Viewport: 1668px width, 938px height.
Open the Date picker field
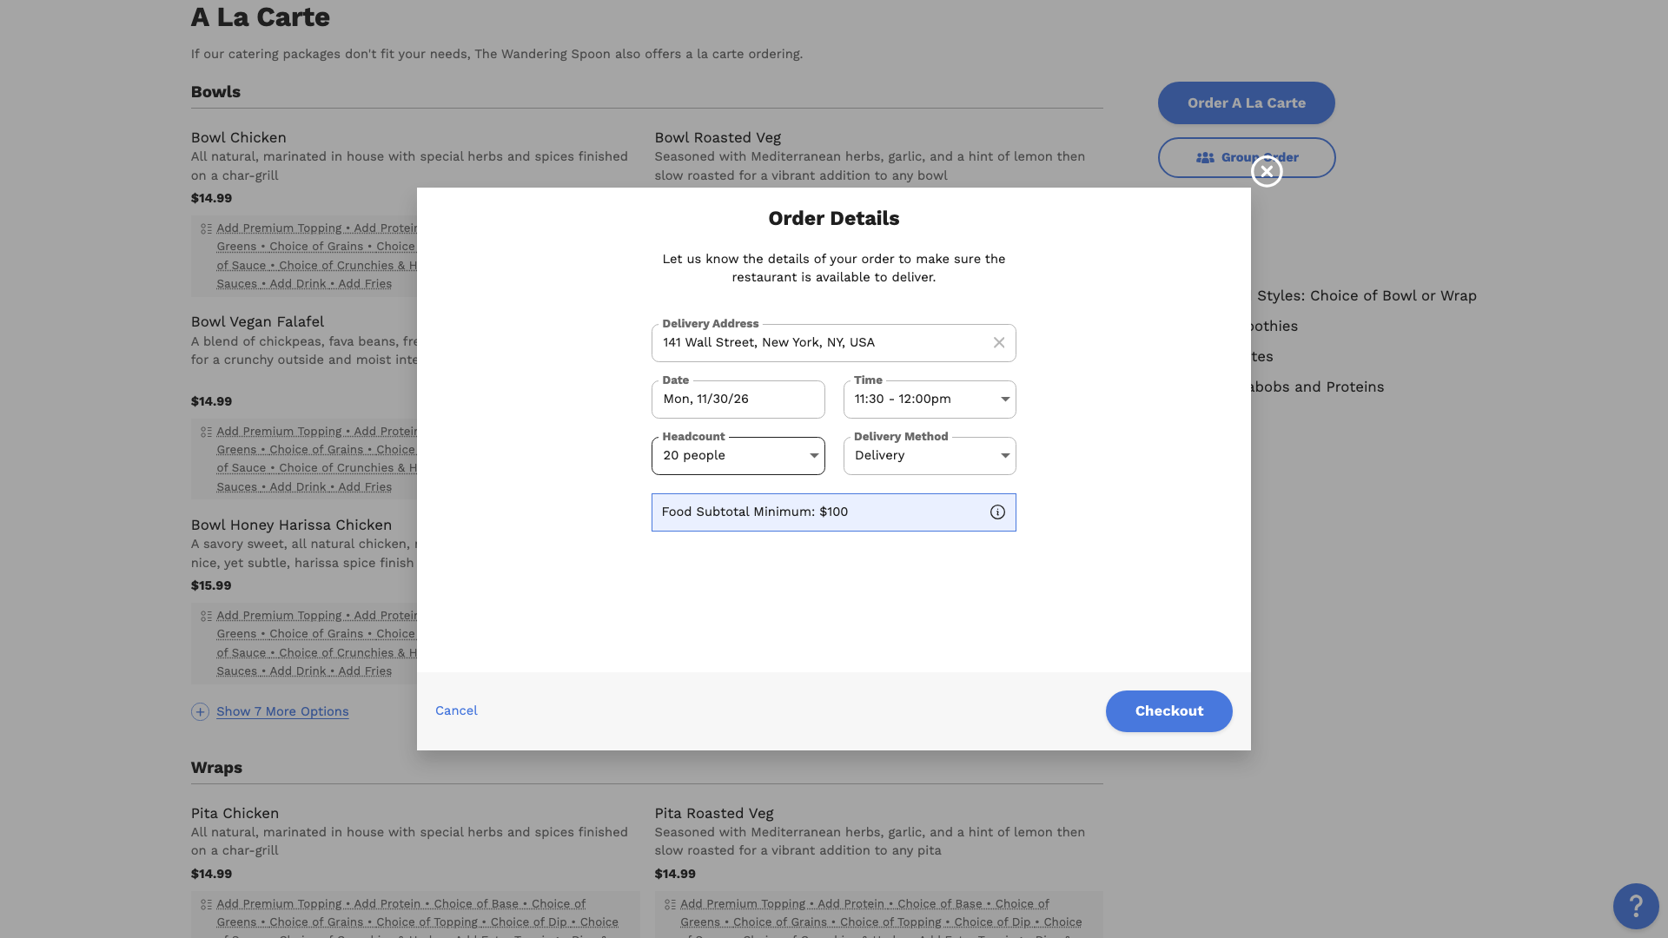(x=738, y=400)
